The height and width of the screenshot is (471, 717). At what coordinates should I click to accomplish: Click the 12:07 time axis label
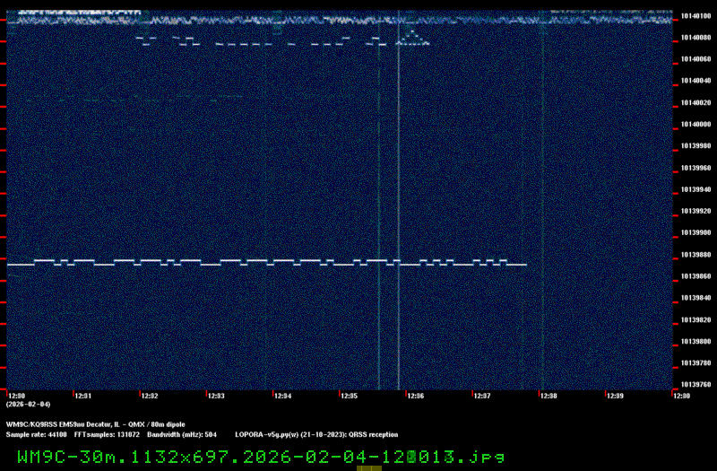point(481,396)
